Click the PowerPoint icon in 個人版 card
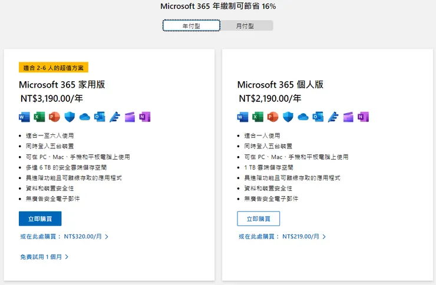This screenshot has width=436, height=285. [x=273, y=117]
